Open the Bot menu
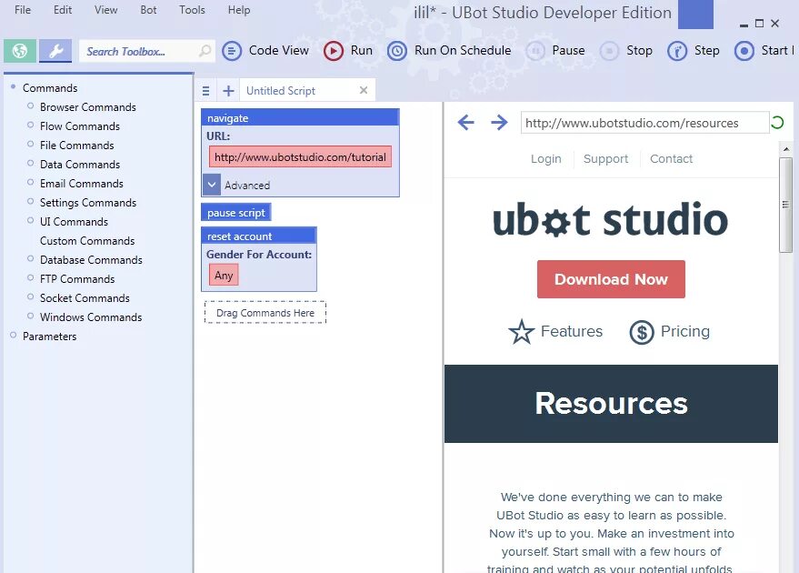799x573 pixels. tap(148, 10)
